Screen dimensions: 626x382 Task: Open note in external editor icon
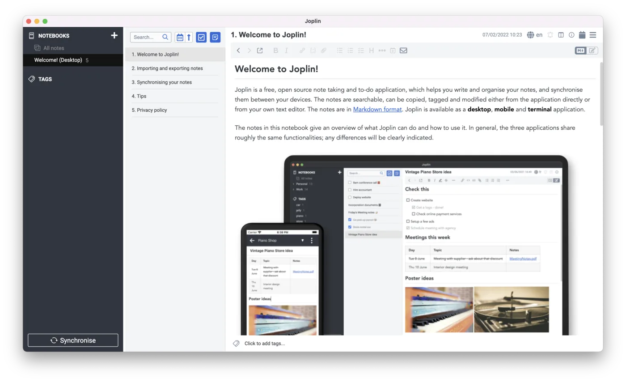click(x=260, y=51)
